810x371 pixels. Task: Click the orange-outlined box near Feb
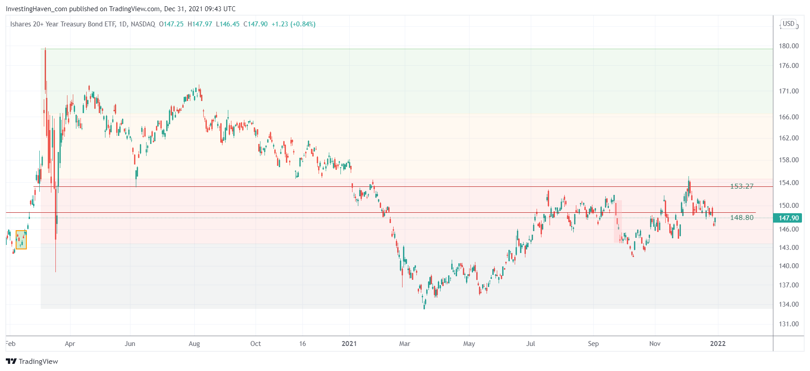tap(21, 240)
